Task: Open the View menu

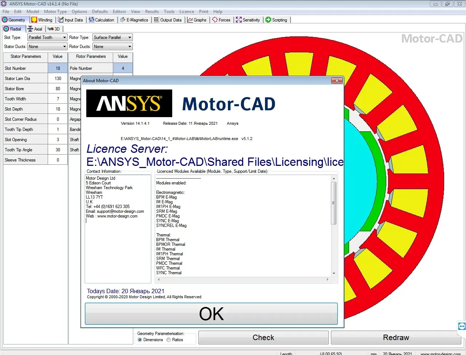Action: click(x=135, y=12)
